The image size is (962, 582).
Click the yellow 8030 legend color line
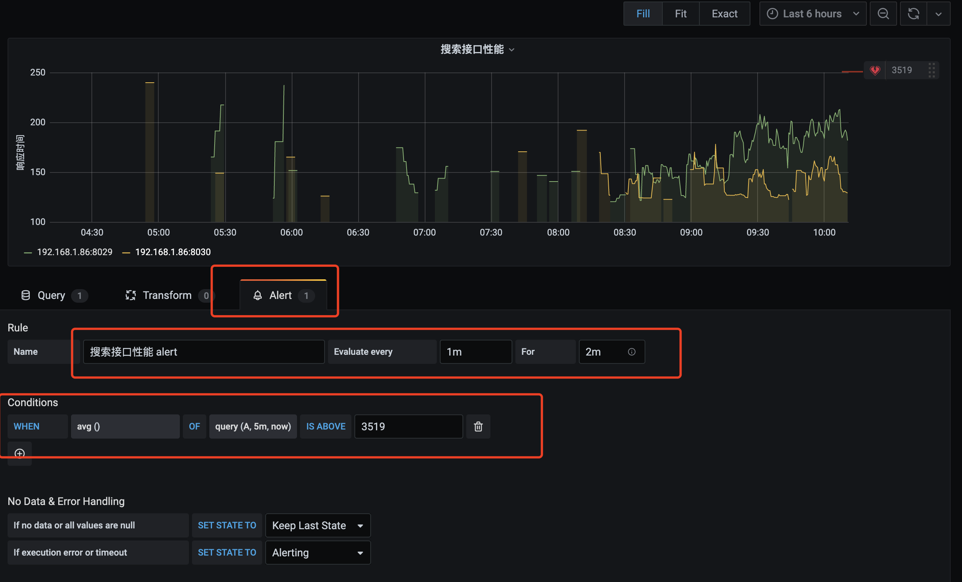pos(126,253)
